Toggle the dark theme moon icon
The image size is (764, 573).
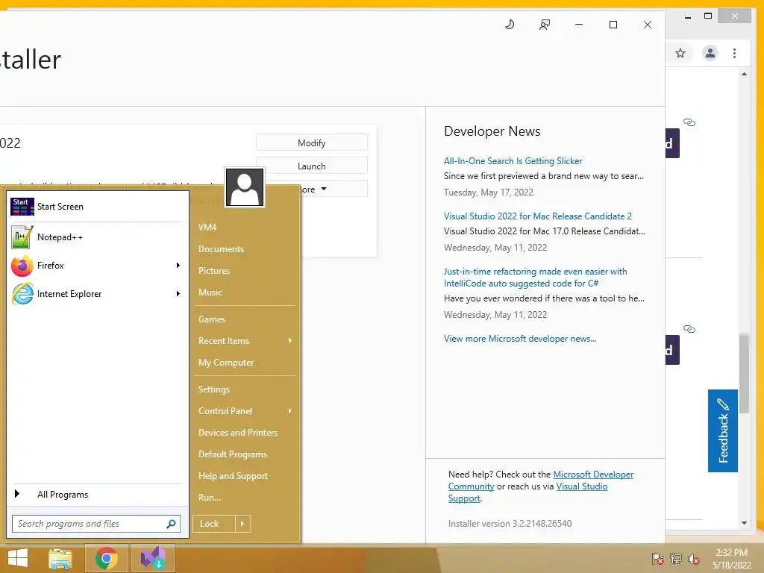[510, 25]
